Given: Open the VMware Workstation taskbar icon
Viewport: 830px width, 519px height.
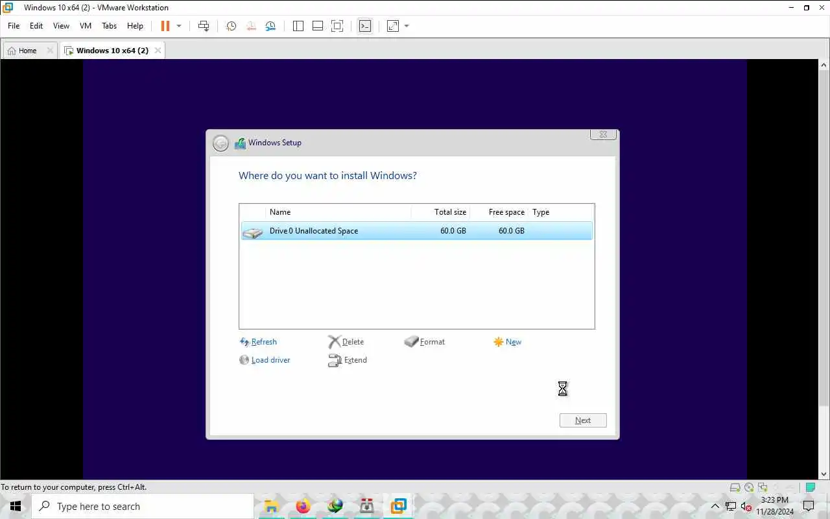Looking at the screenshot, I should (398, 506).
